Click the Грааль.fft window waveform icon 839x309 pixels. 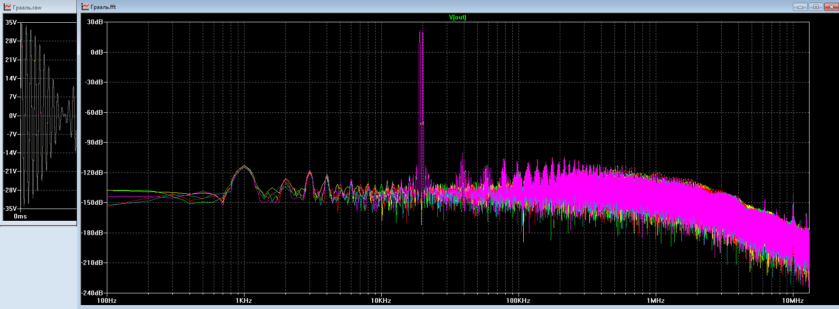pos(85,7)
